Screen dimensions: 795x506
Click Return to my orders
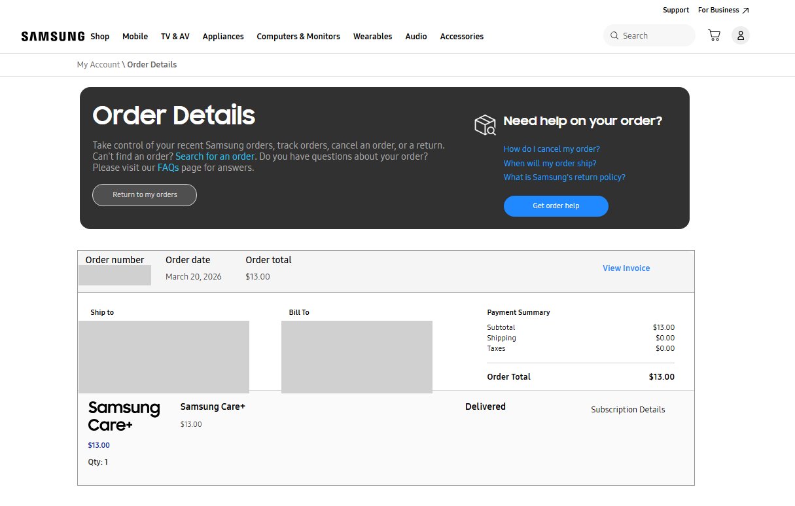[144, 194]
